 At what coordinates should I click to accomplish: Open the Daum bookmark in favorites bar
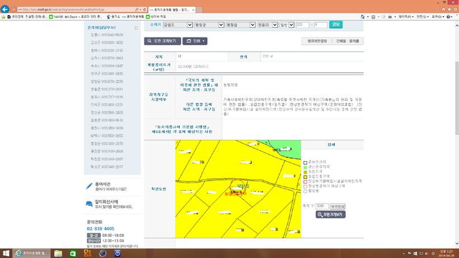tap(83, 17)
